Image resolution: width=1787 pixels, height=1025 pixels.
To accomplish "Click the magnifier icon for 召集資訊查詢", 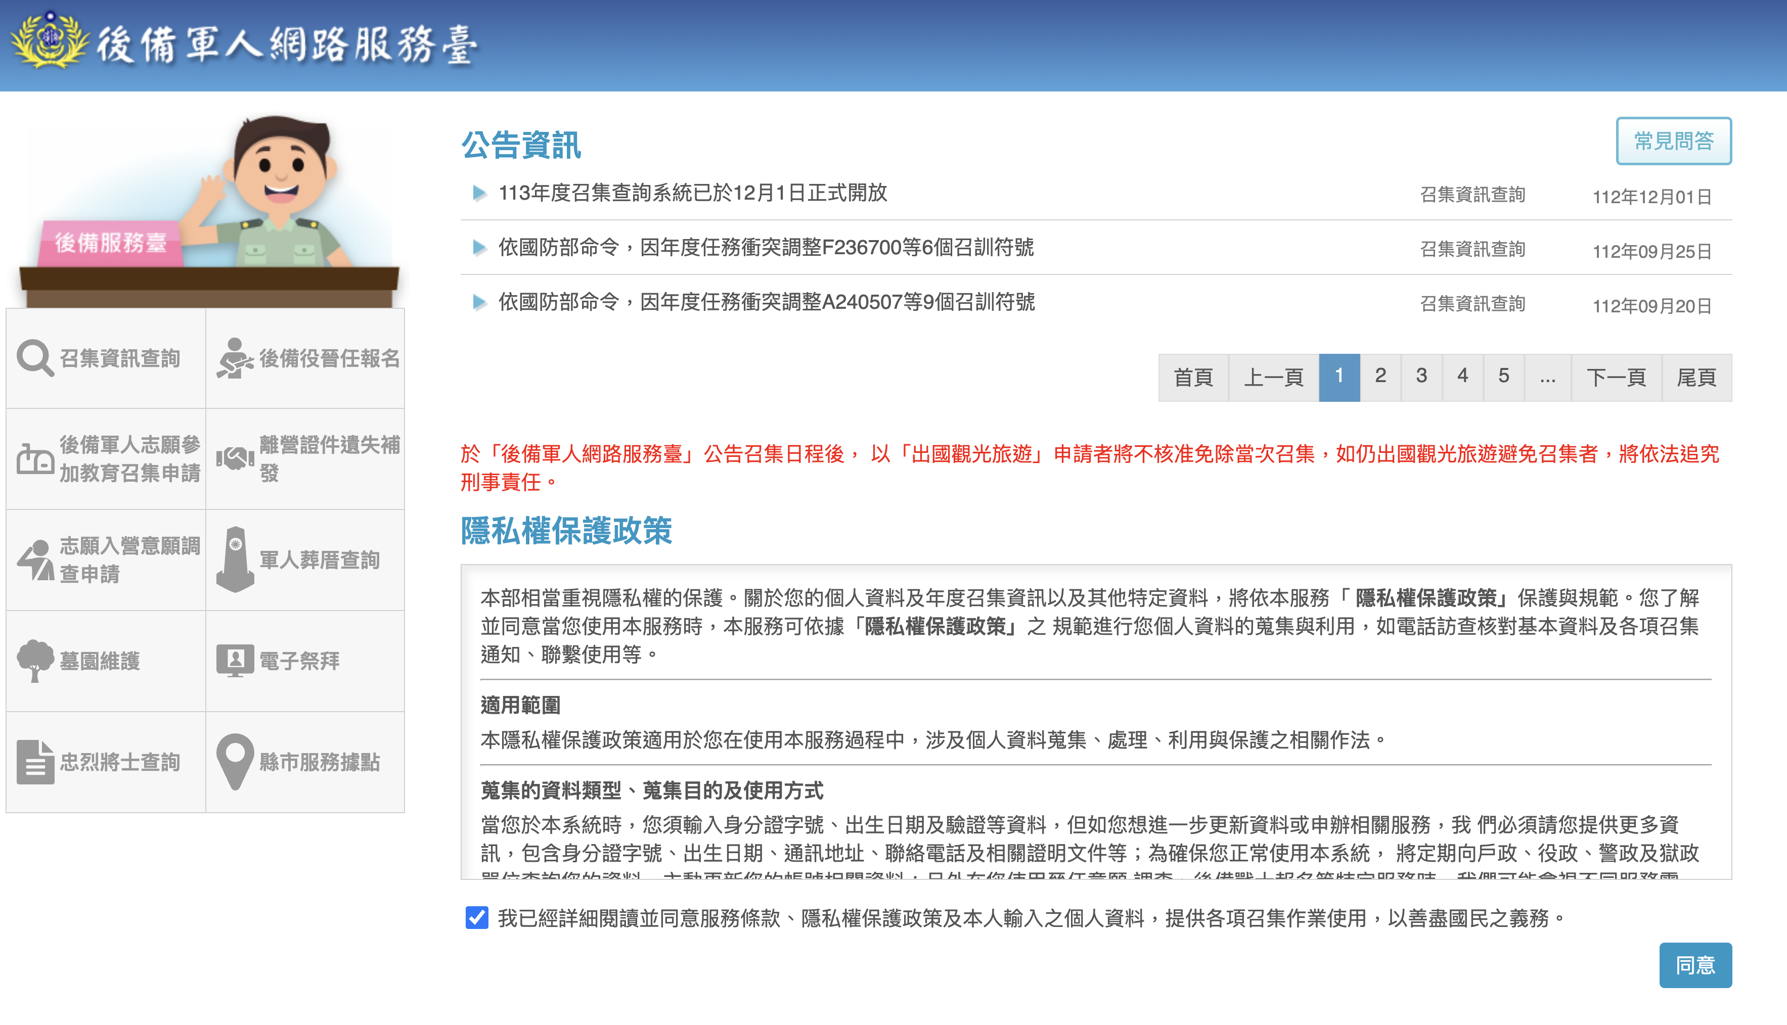I will point(35,358).
